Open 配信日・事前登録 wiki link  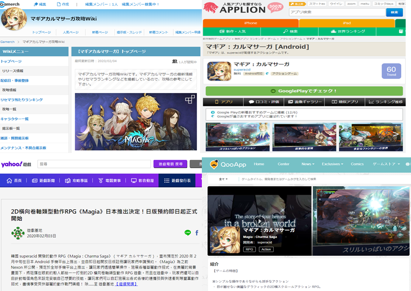[15, 80]
